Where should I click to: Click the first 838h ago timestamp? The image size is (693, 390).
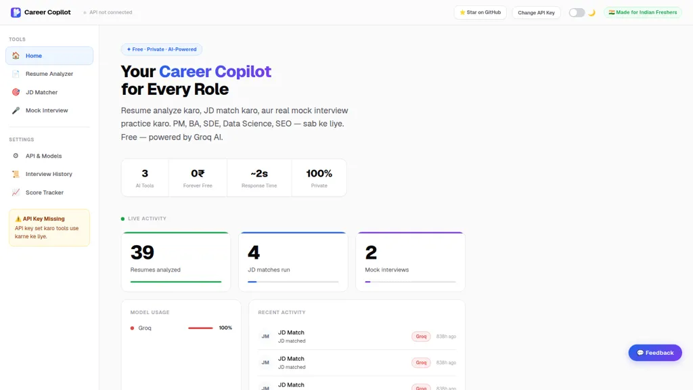(446, 337)
